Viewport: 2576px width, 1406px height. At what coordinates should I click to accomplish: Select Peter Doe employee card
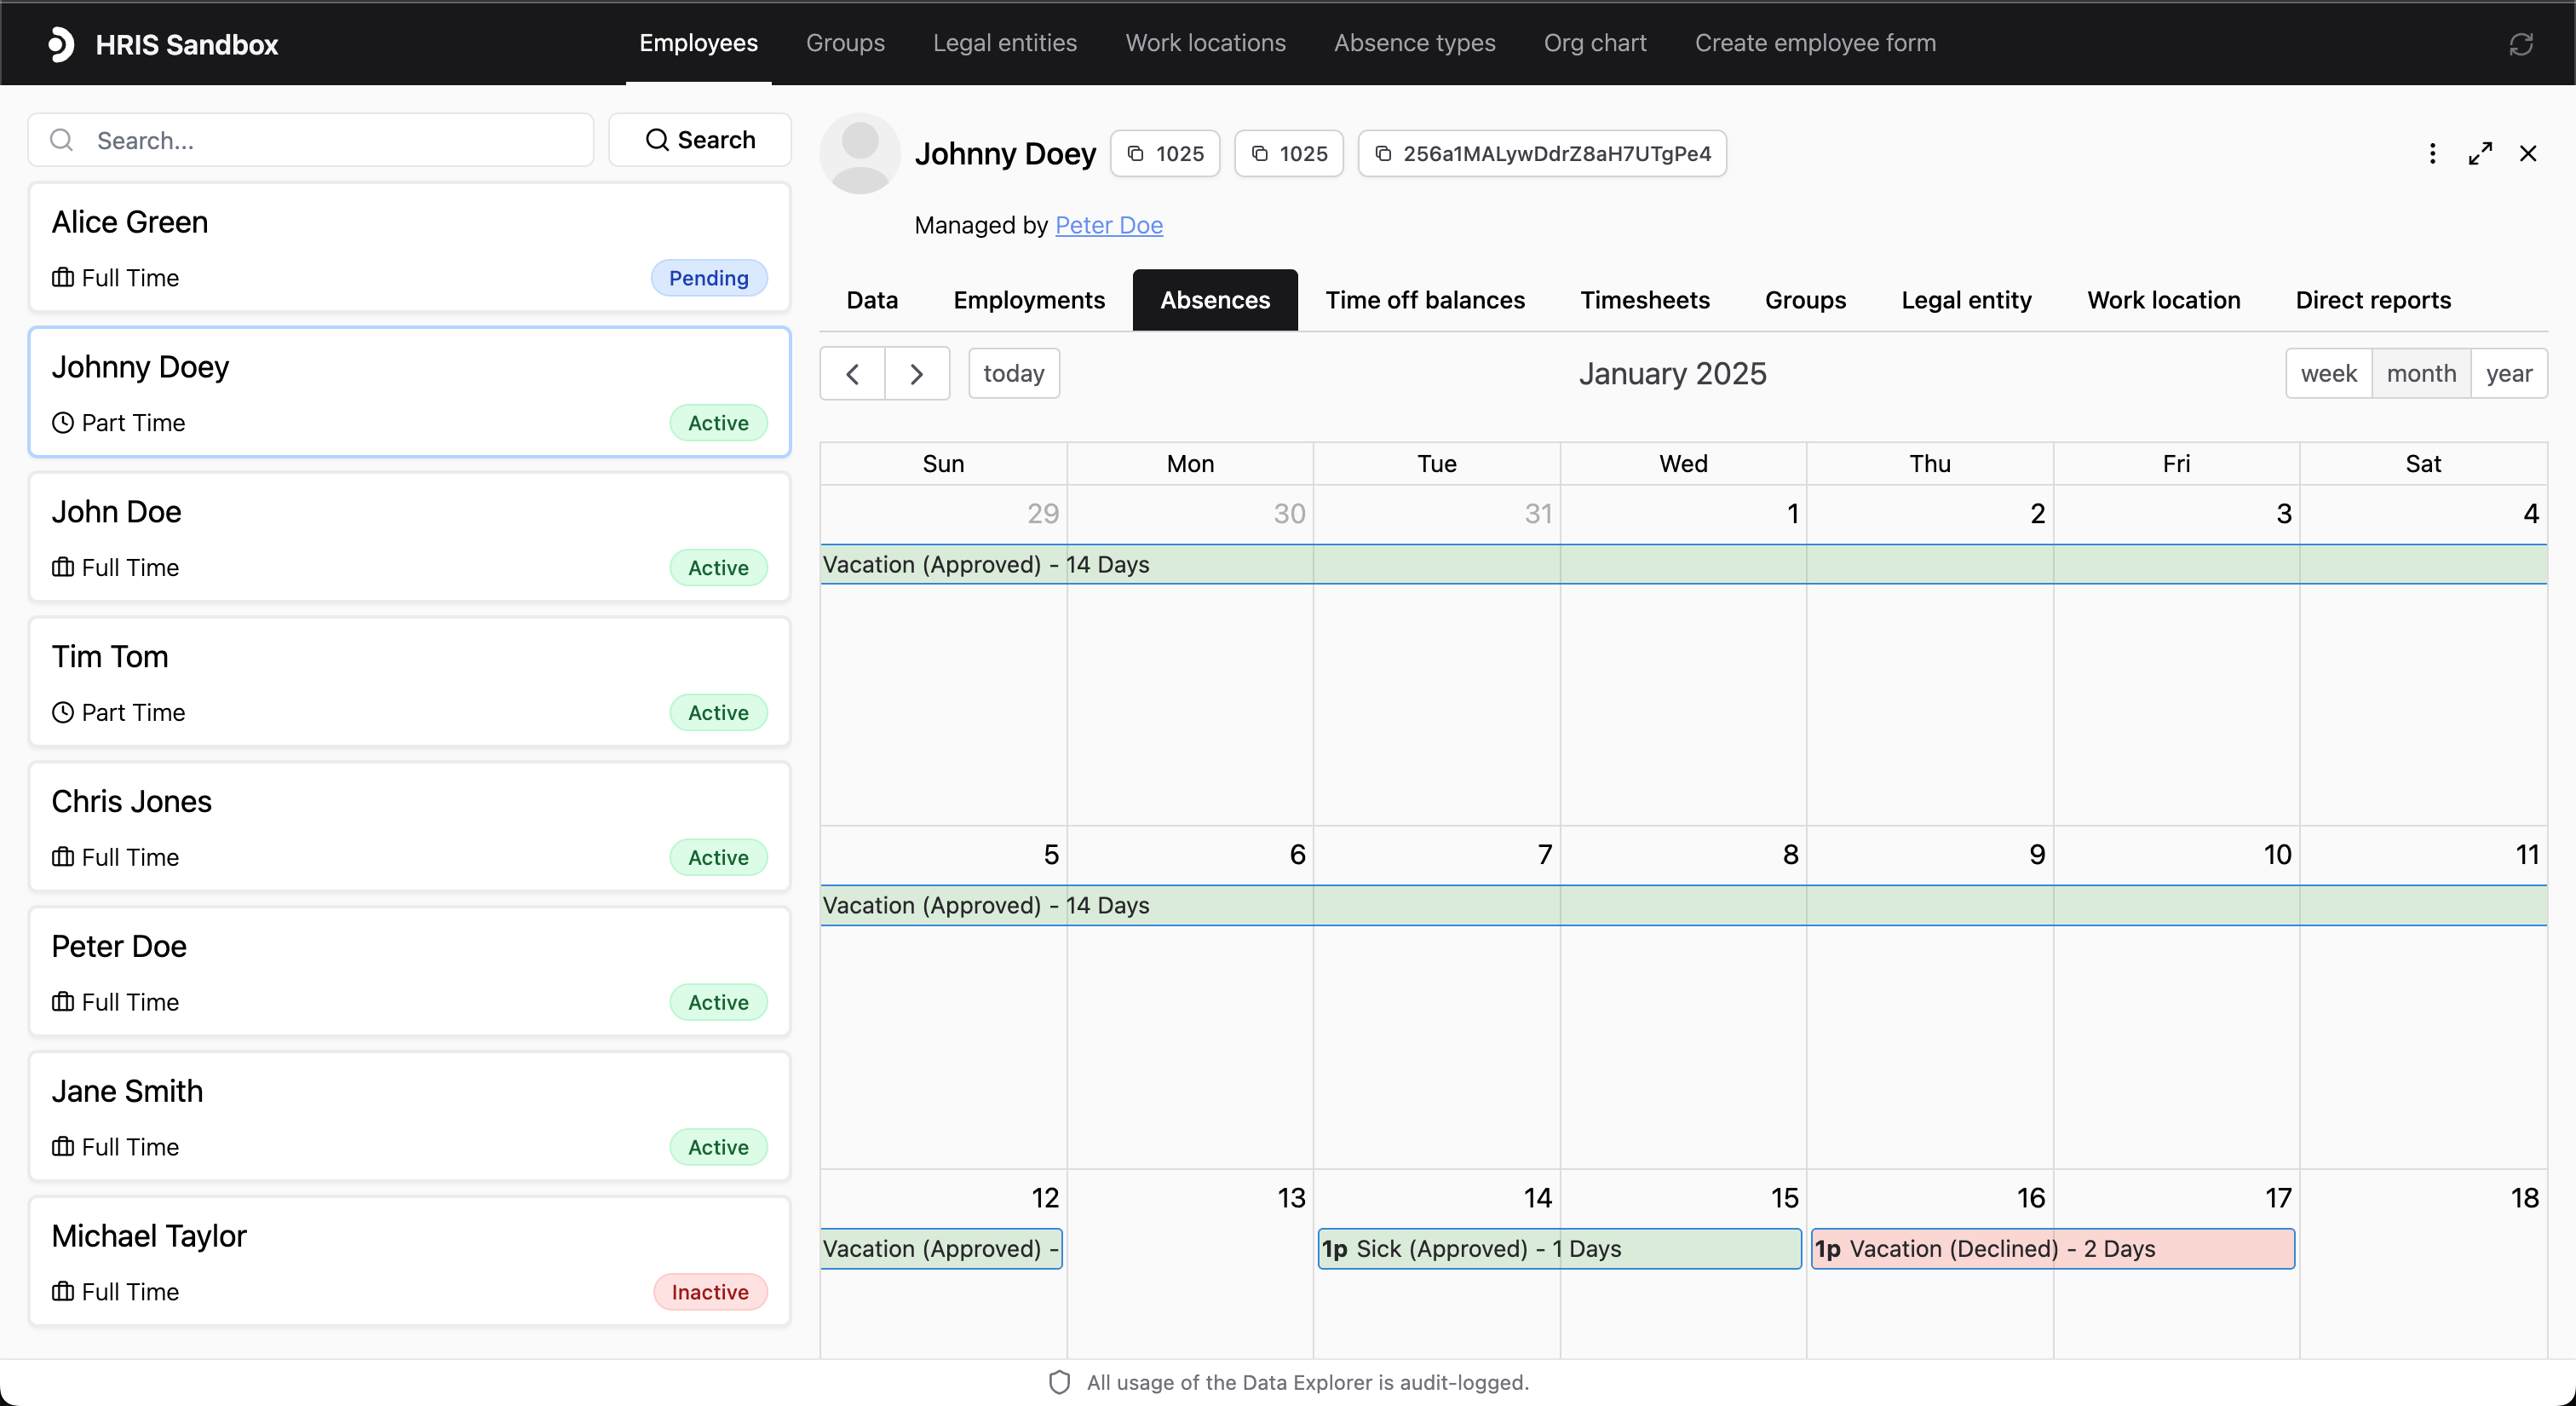410,972
